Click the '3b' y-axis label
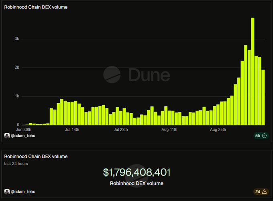 17,39
